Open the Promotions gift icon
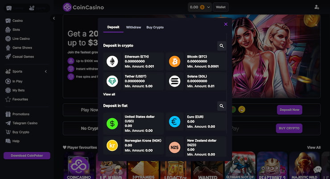330x179 pixels. (8, 114)
